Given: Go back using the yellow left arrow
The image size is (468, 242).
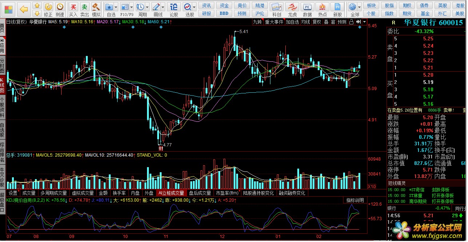Looking at the screenshot, I should click(24, 9).
